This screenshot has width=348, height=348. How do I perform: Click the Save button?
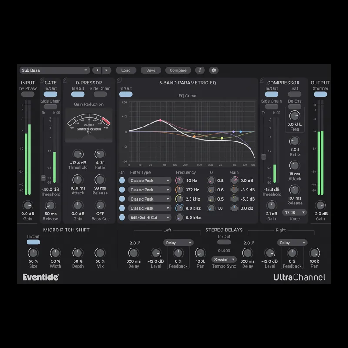click(x=151, y=70)
